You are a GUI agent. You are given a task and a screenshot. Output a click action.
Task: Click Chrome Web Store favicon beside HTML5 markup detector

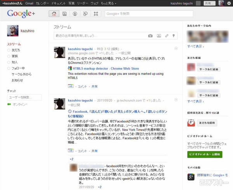(x=70, y=68)
